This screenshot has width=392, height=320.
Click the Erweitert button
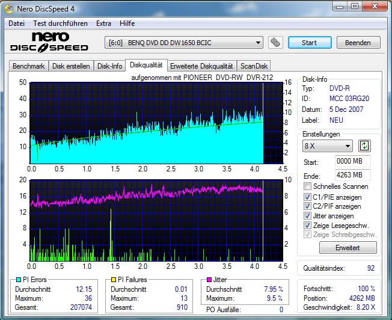coord(348,247)
